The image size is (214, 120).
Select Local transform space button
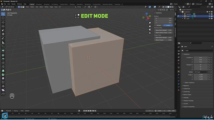pyautogui.click(x=168, y=25)
